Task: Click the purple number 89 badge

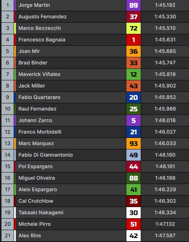Action: click(134, 5)
